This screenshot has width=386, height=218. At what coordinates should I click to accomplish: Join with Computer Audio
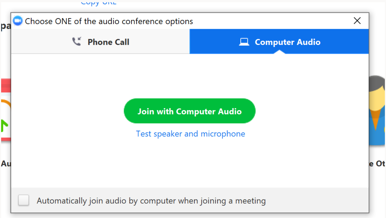190,111
